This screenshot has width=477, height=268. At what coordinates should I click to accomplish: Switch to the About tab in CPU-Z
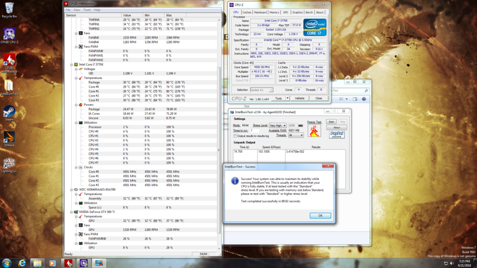pyautogui.click(x=320, y=12)
